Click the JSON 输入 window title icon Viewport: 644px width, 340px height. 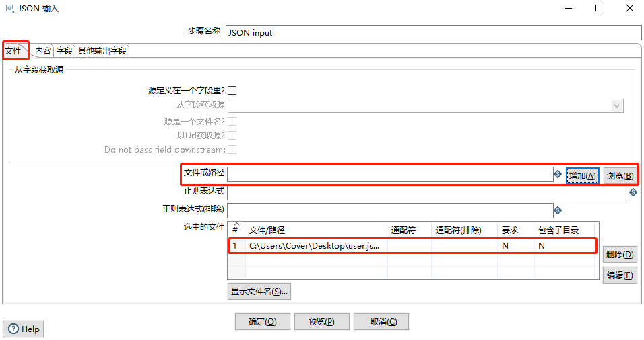[9, 8]
